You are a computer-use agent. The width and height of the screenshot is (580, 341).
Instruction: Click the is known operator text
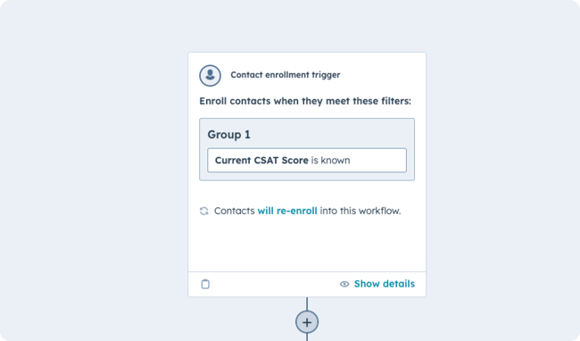click(330, 160)
